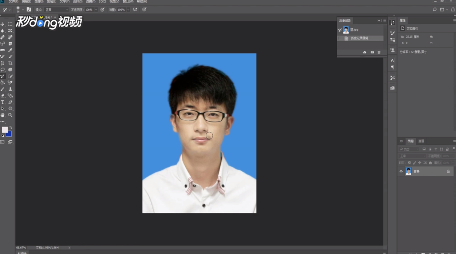Switch to the 3D panel tab
The height and width of the screenshot is (254, 456).
click(401, 141)
